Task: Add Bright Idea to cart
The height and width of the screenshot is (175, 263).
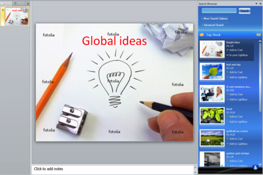Action: 236,50
